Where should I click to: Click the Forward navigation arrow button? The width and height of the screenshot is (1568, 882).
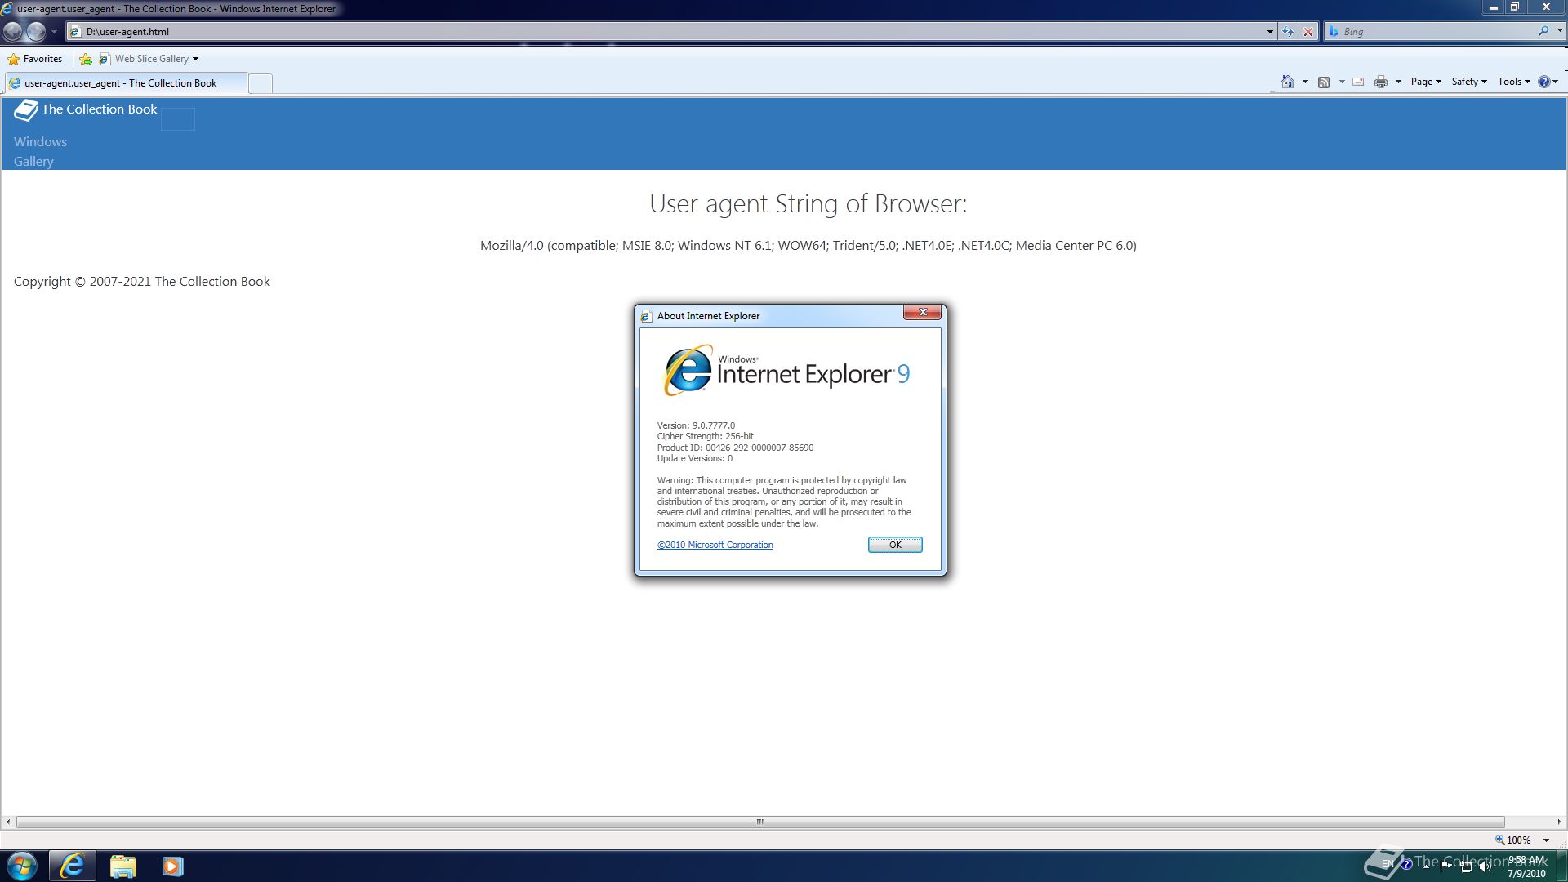pyautogui.click(x=36, y=32)
